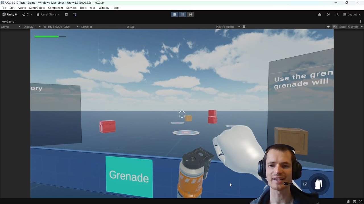Screen dimensions: 364x204
Task: Open the account dropdown labeled C
Action: [x=27, y=14]
